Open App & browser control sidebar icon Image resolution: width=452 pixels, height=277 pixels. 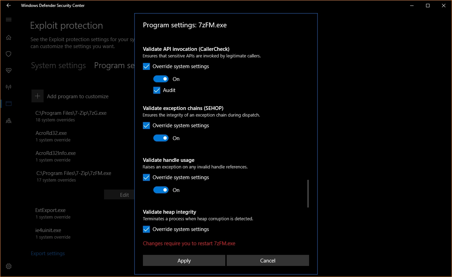click(9, 103)
